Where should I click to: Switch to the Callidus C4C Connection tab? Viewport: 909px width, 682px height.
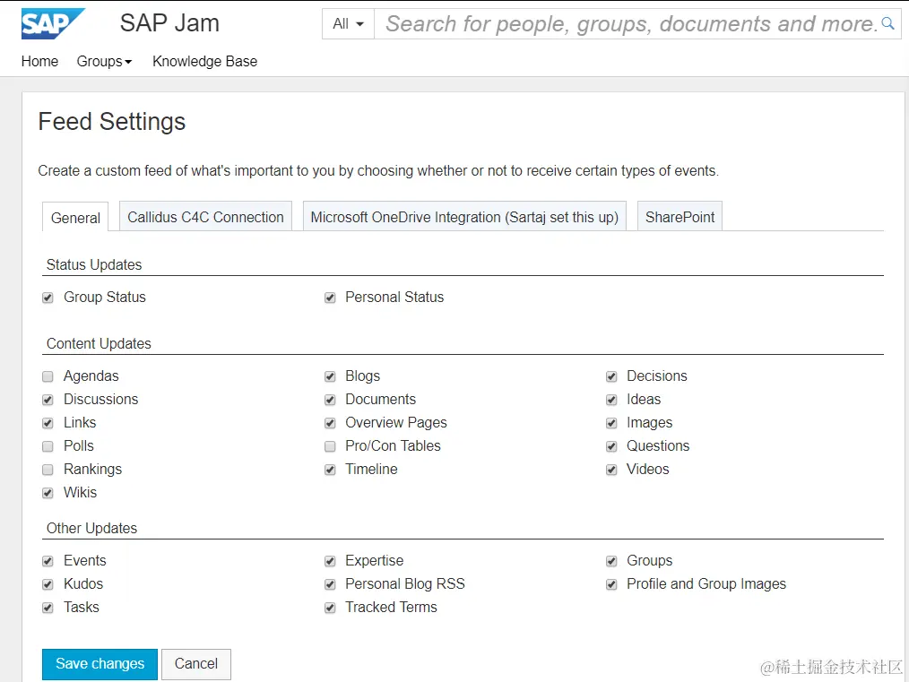click(x=205, y=217)
